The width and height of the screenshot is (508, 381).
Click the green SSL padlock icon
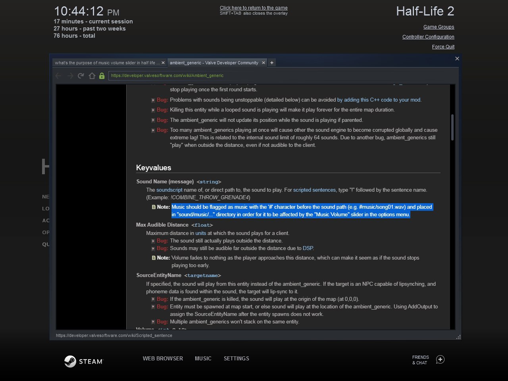click(102, 75)
